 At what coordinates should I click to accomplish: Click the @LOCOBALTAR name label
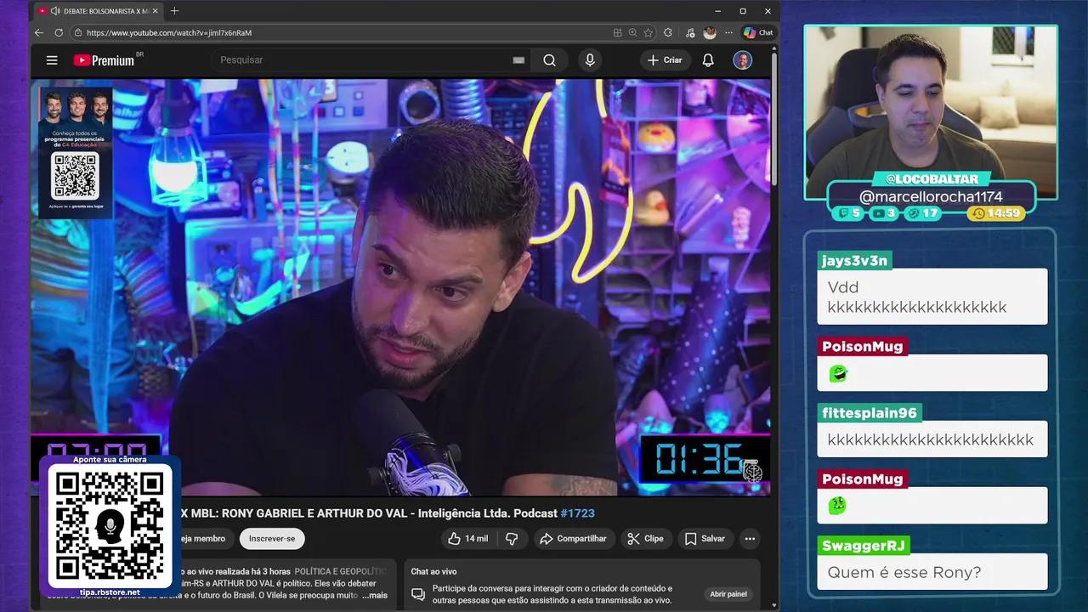coord(932,179)
